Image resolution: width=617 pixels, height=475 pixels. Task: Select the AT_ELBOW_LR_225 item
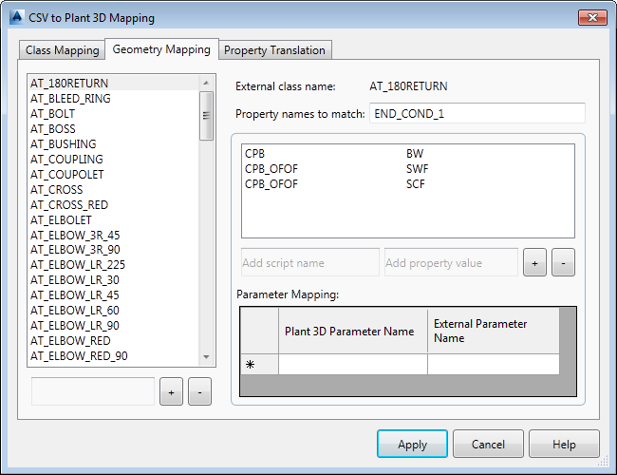coord(114,265)
